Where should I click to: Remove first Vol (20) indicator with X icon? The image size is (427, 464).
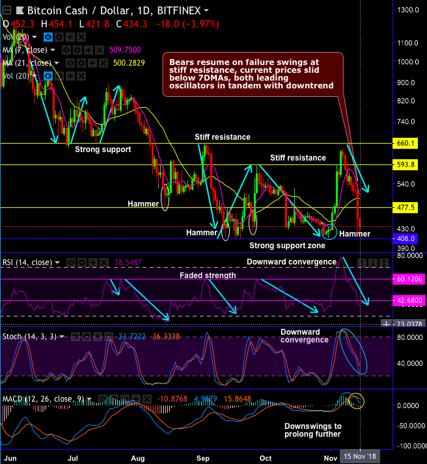81,37
